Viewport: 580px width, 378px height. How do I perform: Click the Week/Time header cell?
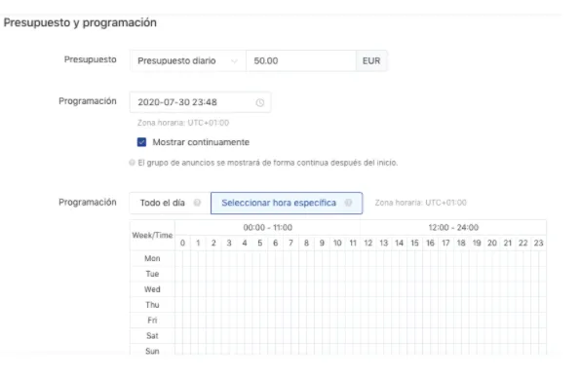pos(152,235)
